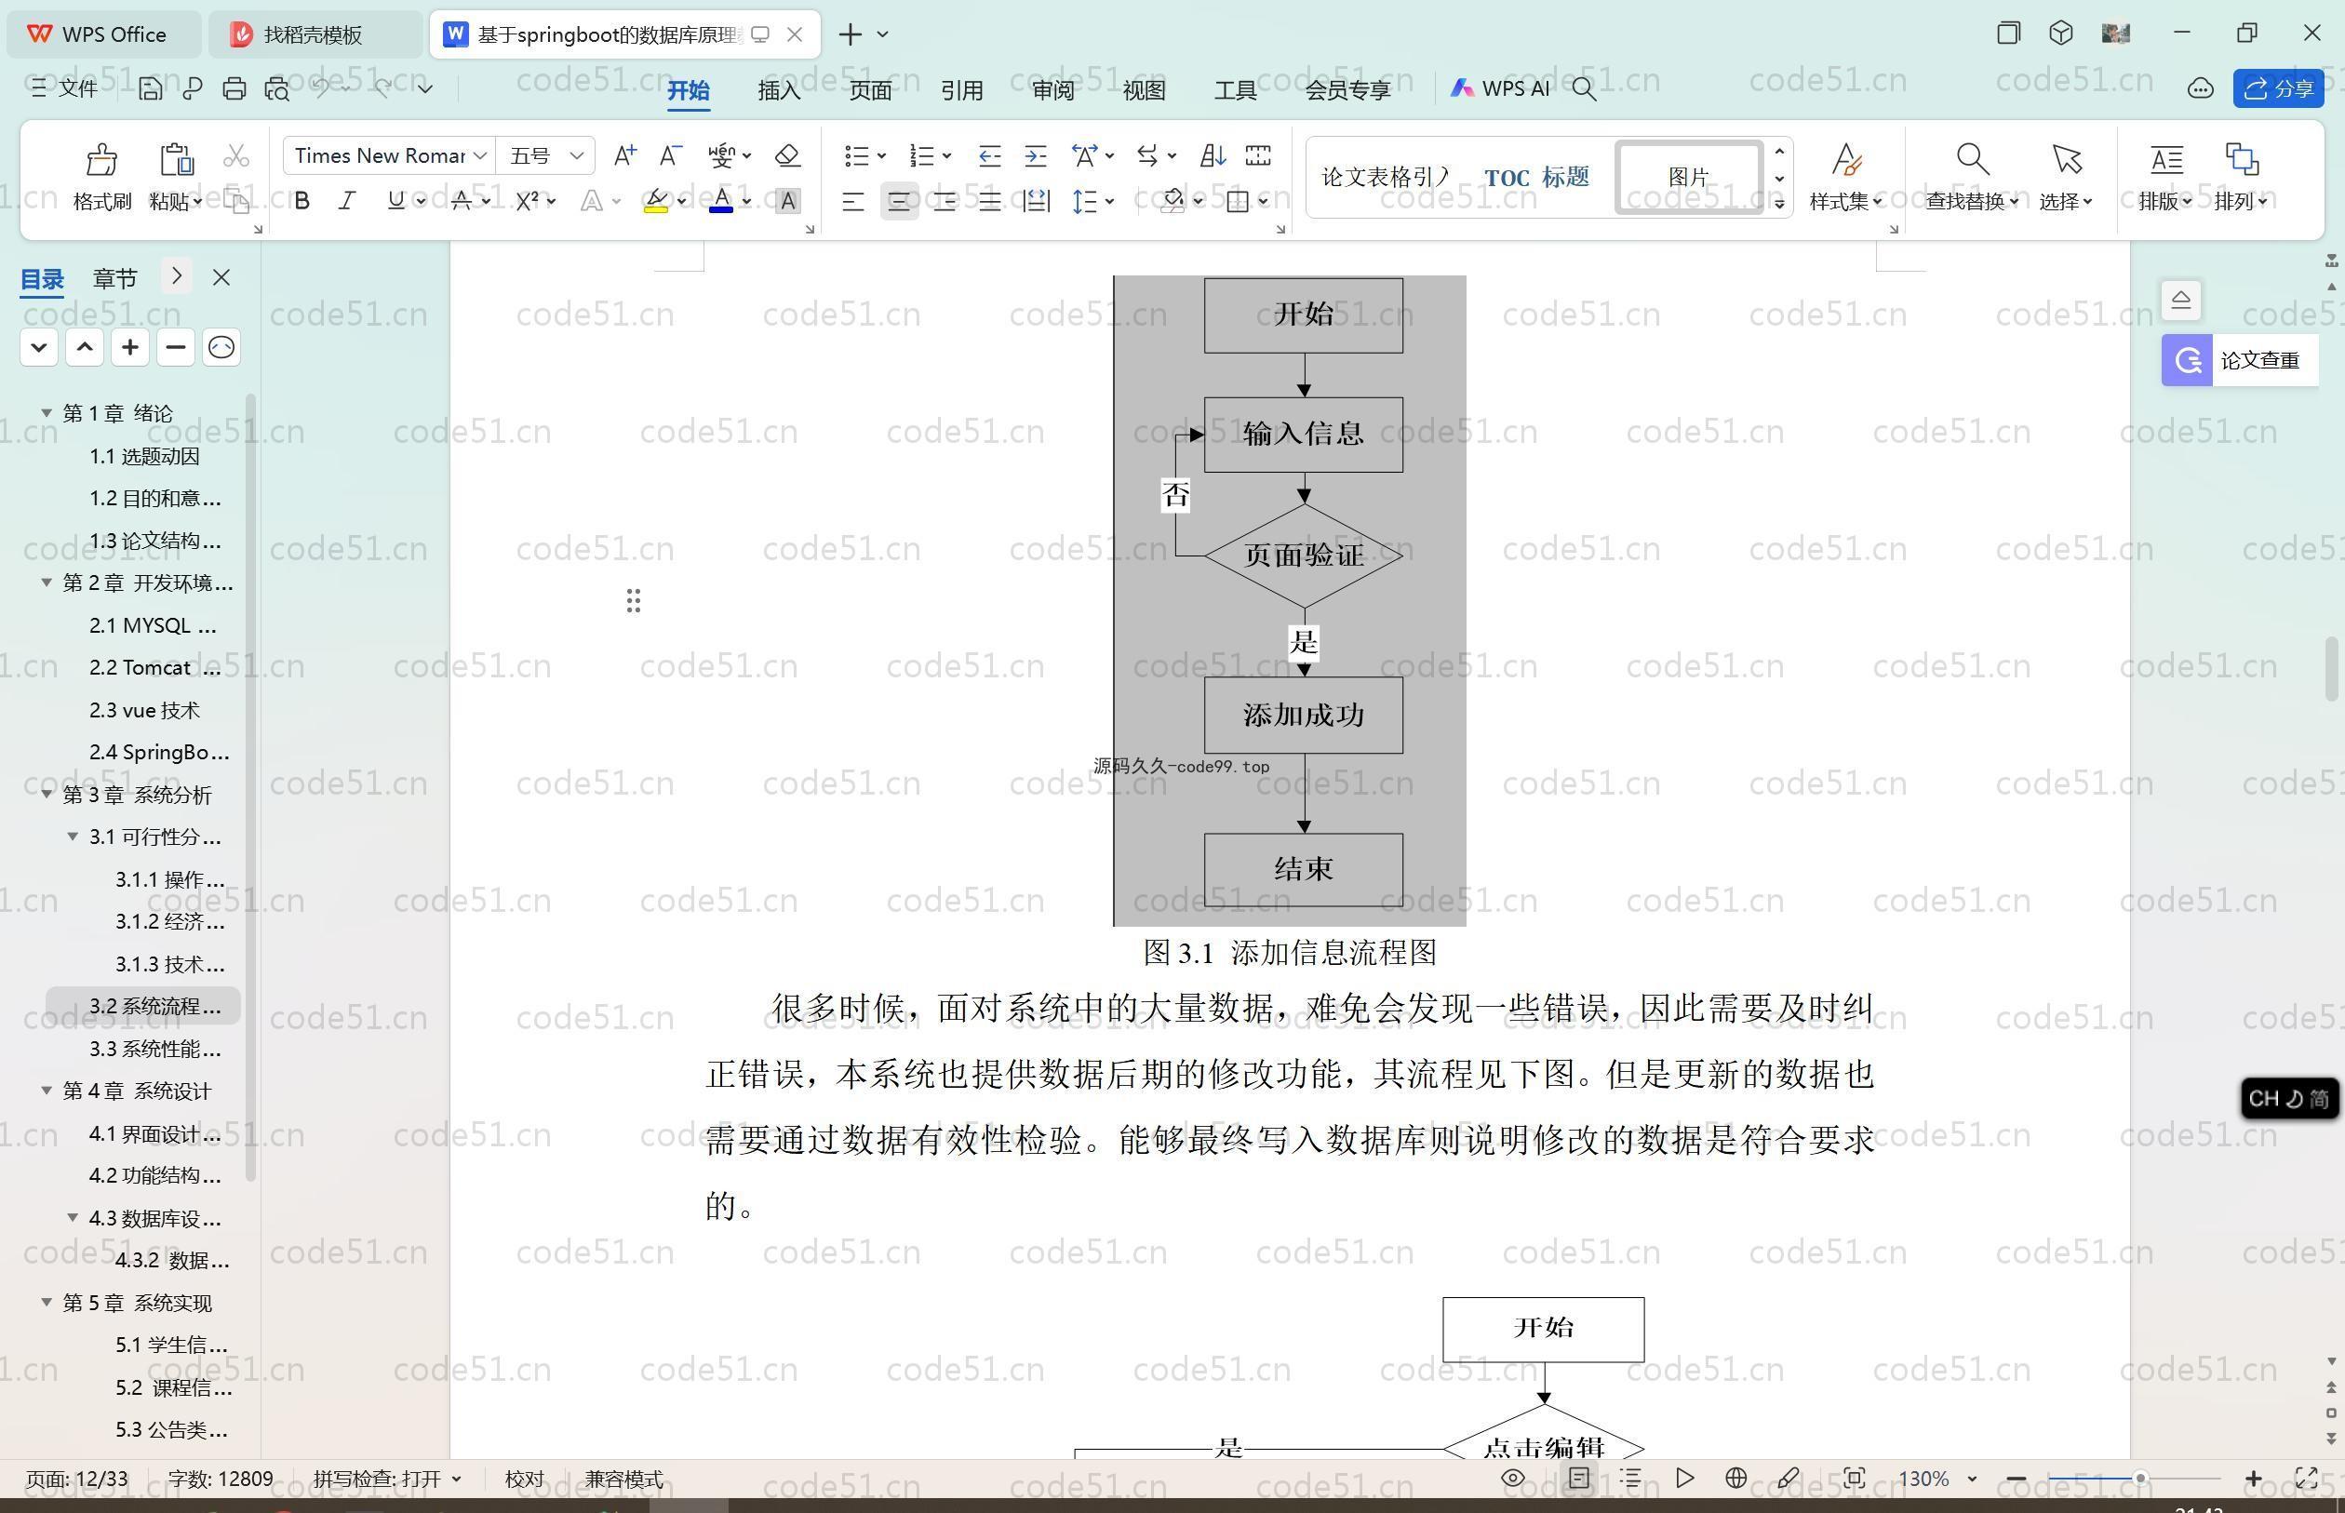This screenshot has height=1513, width=2345.
Task: Open the 文件 menu
Action: [65, 88]
